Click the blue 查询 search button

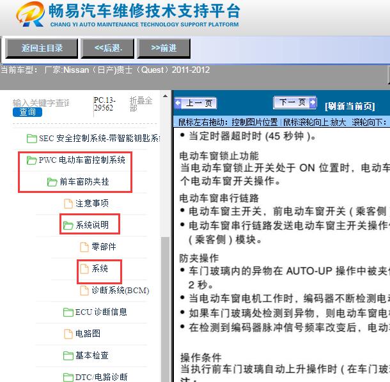(27, 112)
